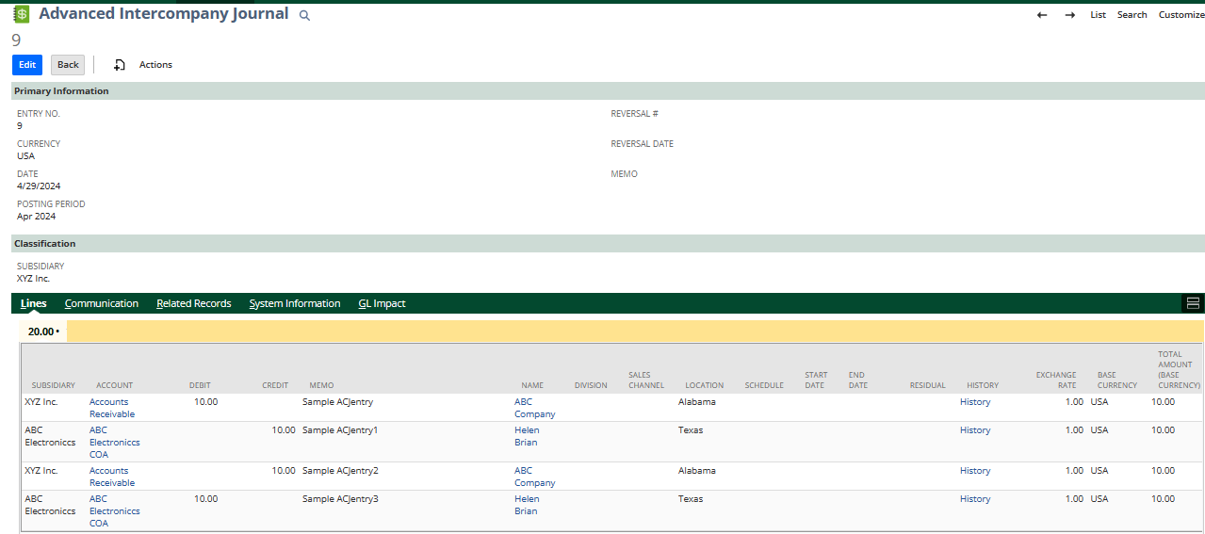The width and height of the screenshot is (1205, 534).
Task: Open the List link in header
Action: [1098, 15]
